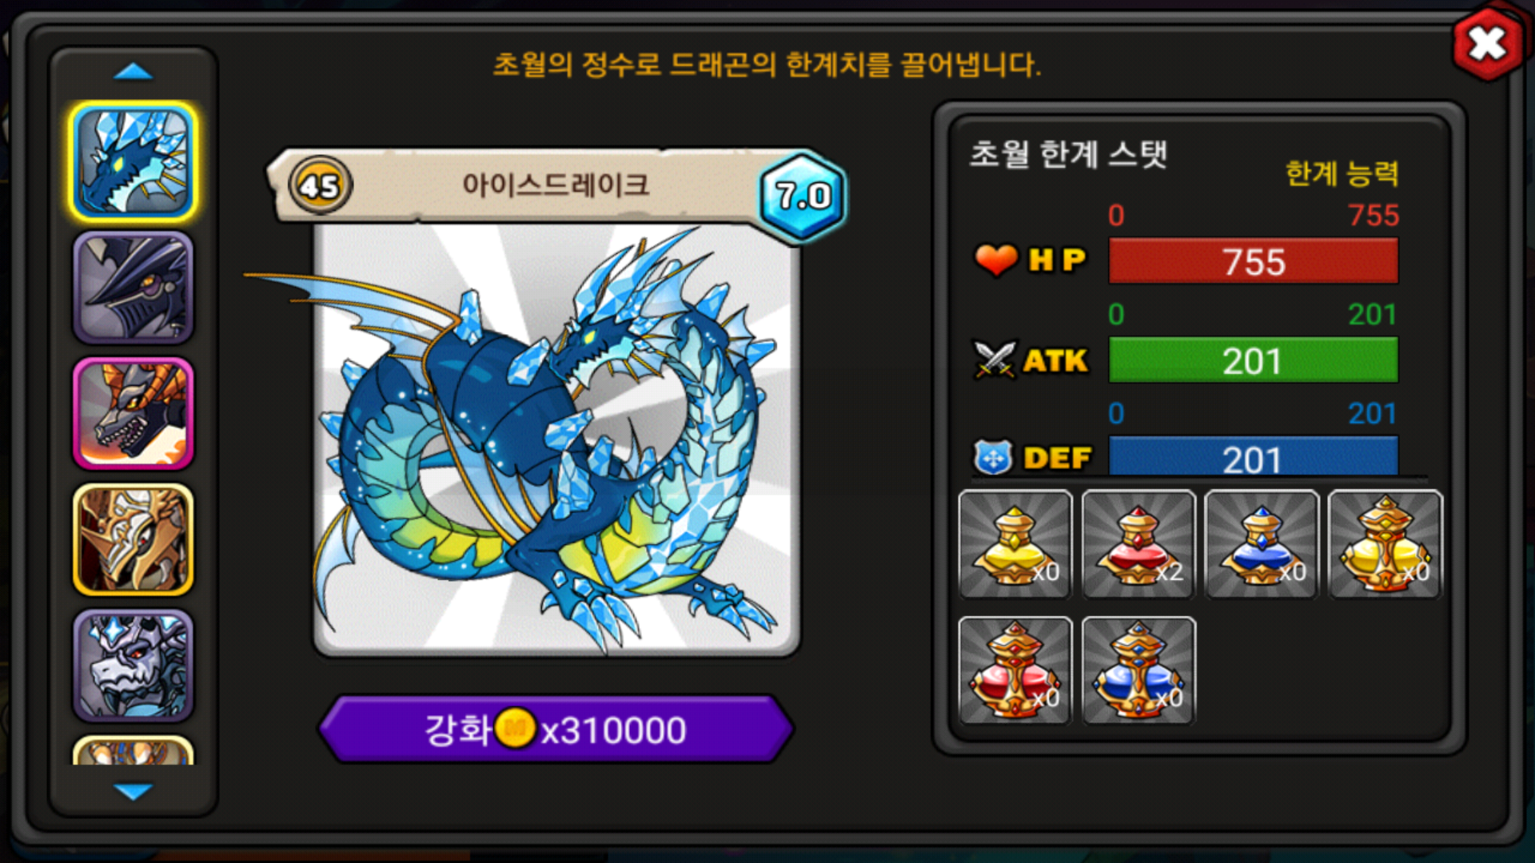This screenshot has width=1535, height=863.
Task: Choose the dark black dragon thumbnail
Action: pyautogui.click(x=134, y=288)
